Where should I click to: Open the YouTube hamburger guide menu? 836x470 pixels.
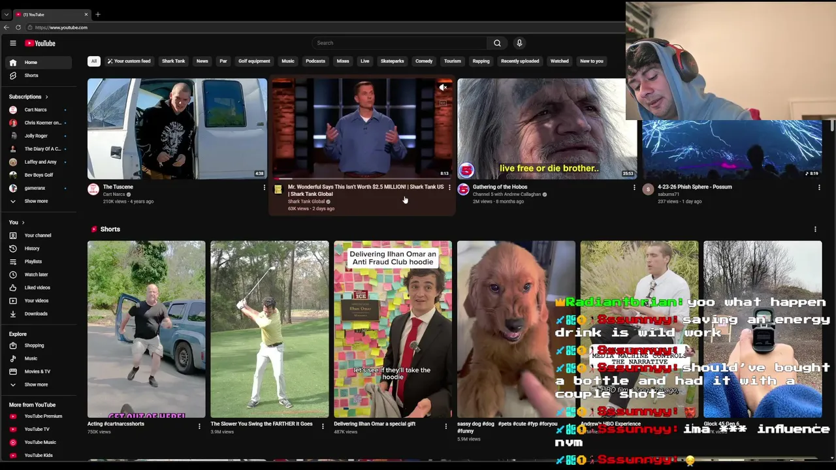pos(12,43)
